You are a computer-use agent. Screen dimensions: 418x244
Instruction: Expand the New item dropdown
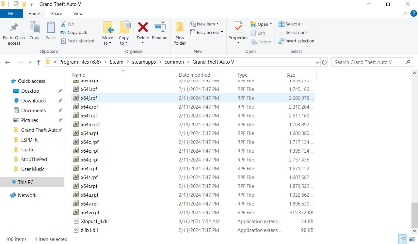click(205, 24)
